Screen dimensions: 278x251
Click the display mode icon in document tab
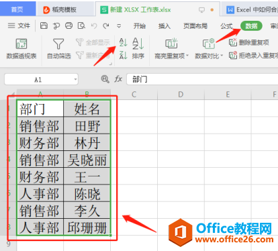(201, 10)
